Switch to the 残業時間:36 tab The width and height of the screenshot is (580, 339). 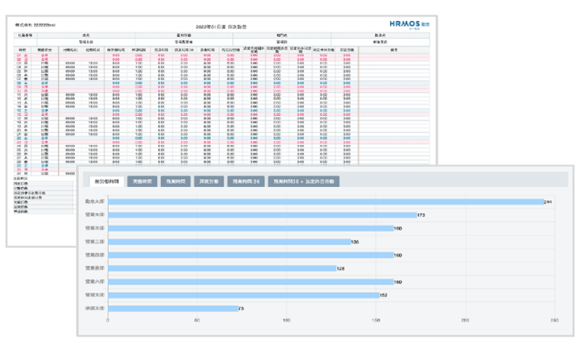click(246, 182)
